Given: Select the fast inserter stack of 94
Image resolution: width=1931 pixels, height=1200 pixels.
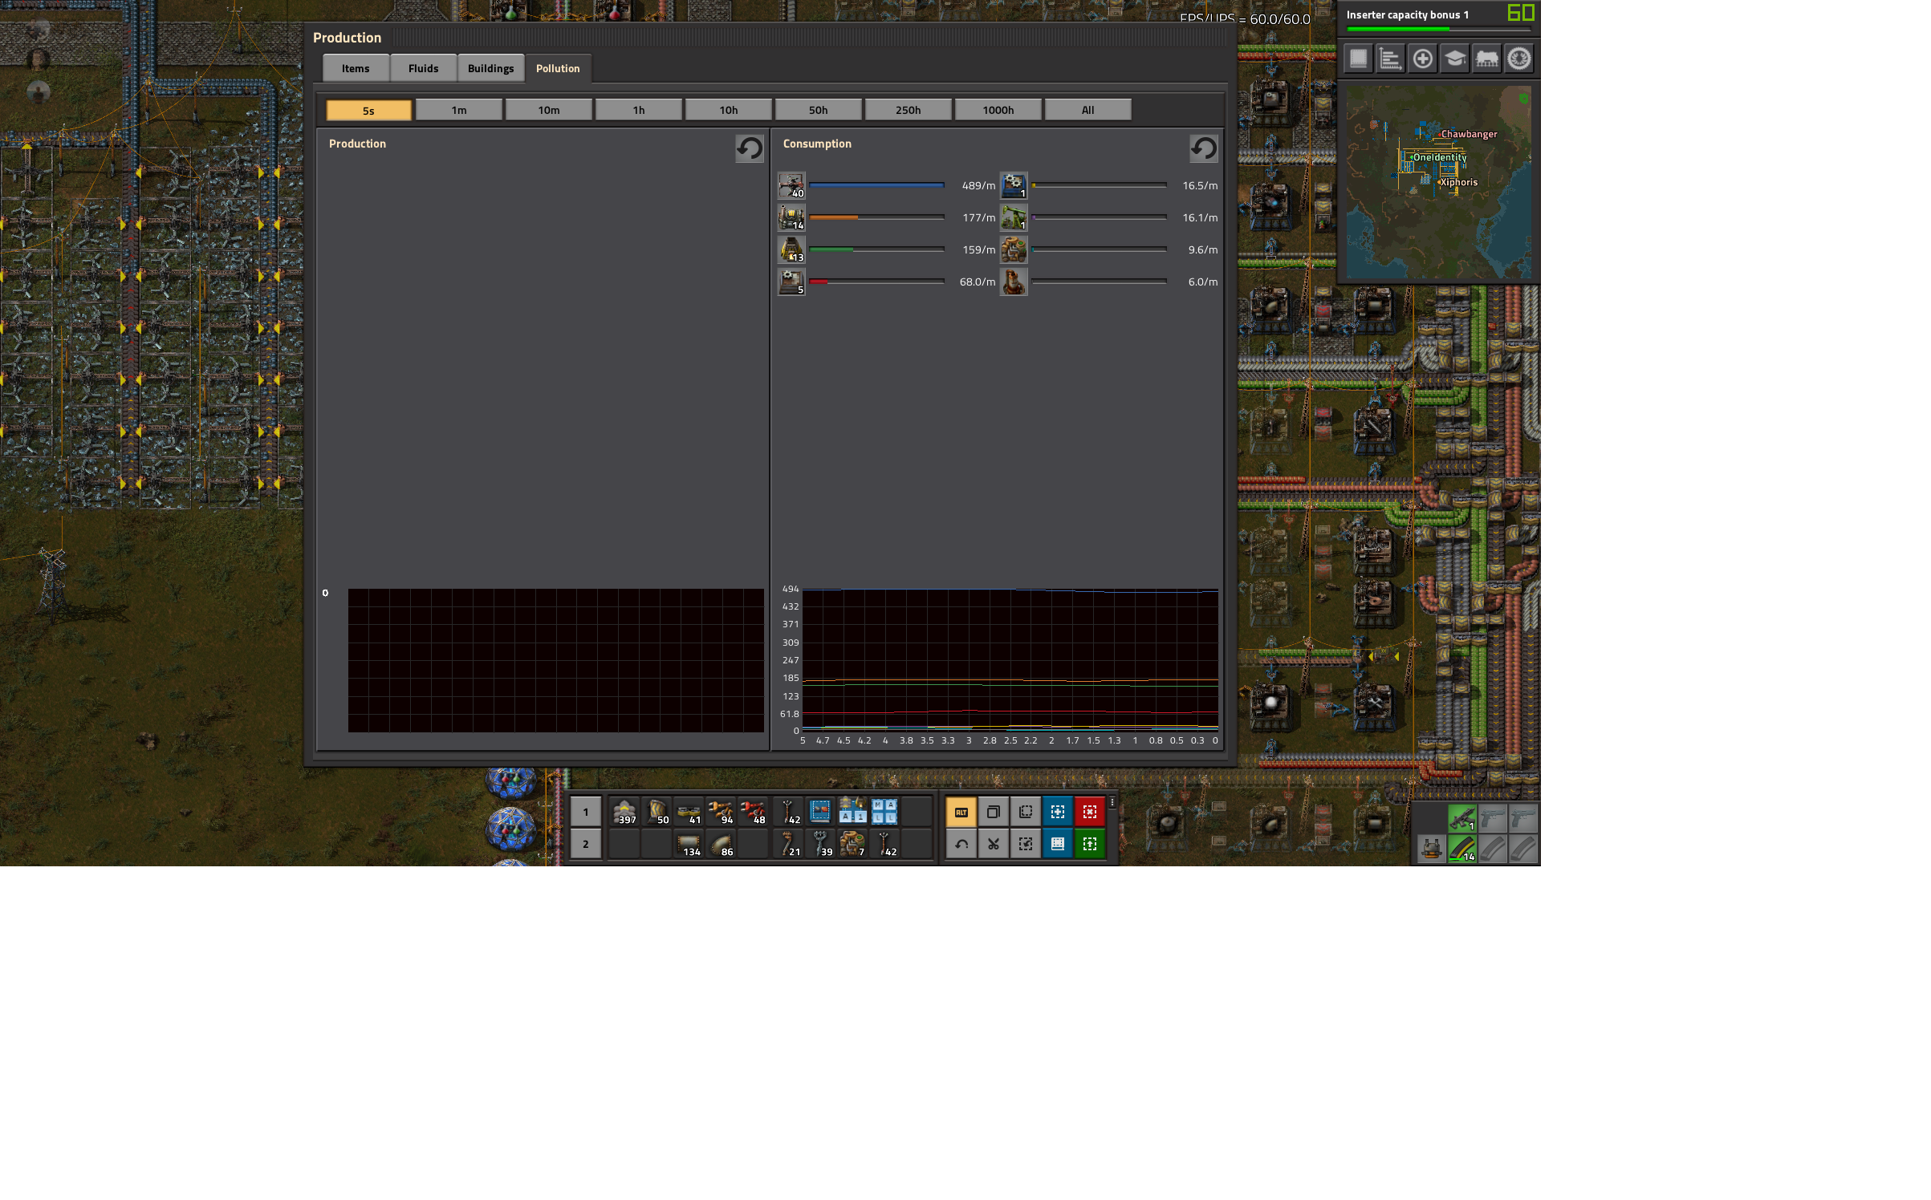Looking at the screenshot, I should coord(721,812).
